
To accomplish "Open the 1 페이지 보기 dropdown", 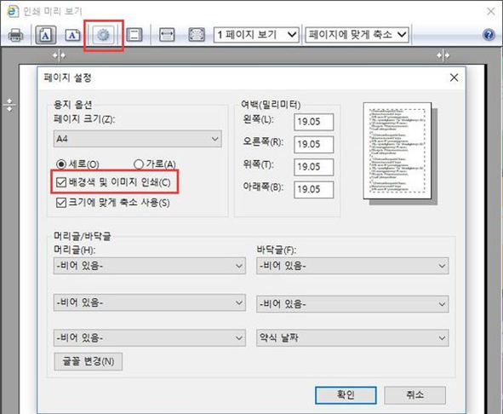I will pos(256,35).
